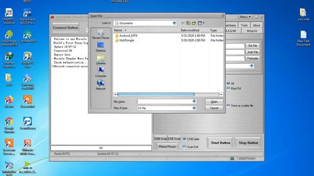Open the Nokia PC Suite desktop icon

click(27, 60)
